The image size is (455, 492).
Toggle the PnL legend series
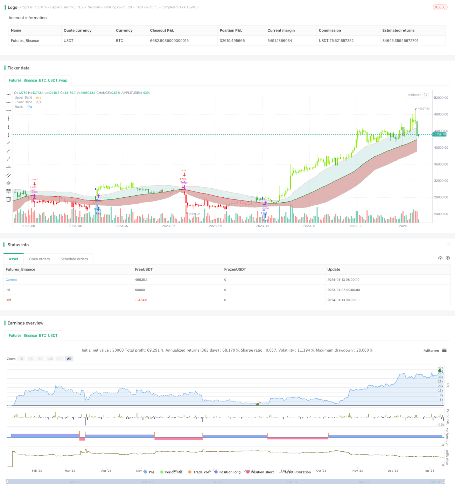149,472
